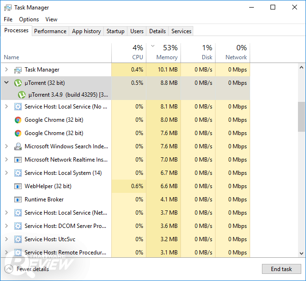
Task: Open the File menu
Action: [x=8, y=19]
